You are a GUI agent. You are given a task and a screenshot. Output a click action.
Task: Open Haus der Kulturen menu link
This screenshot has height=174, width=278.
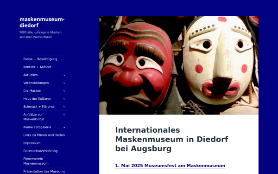click(37, 99)
